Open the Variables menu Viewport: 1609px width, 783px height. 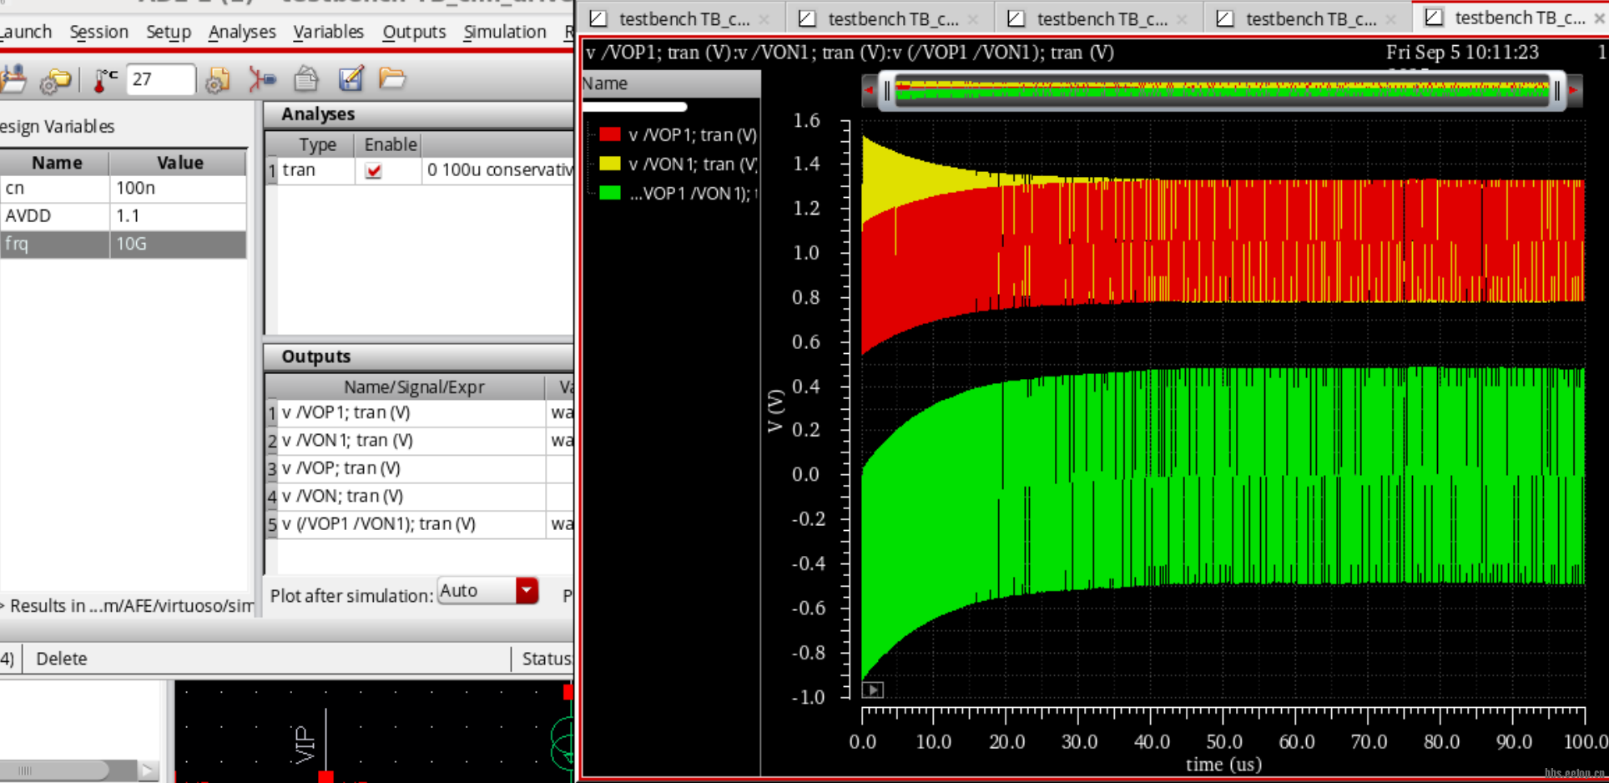click(x=328, y=32)
